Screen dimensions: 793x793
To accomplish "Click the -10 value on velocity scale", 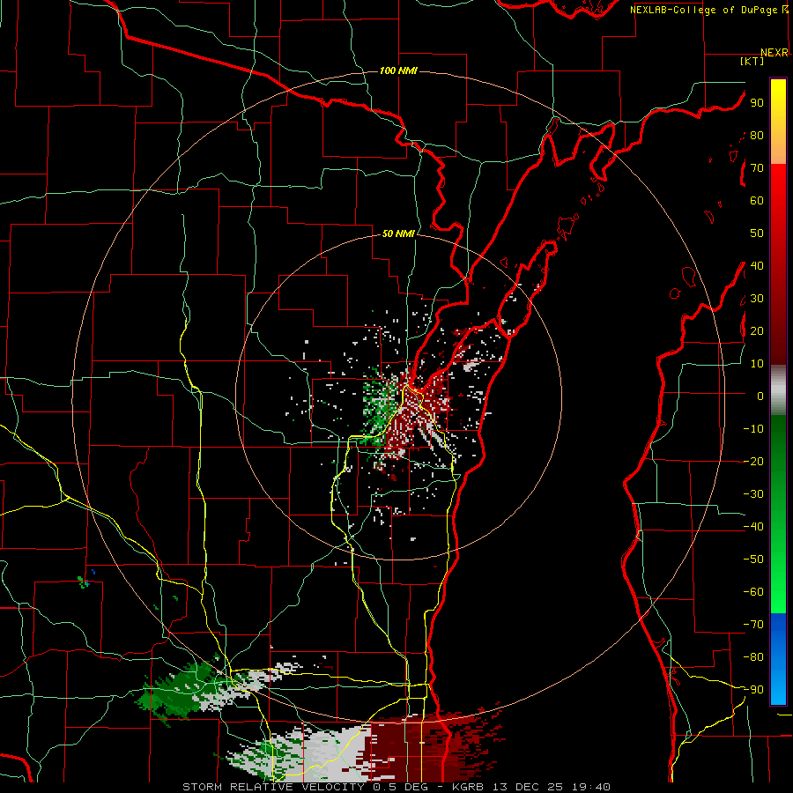I will [753, 429].
